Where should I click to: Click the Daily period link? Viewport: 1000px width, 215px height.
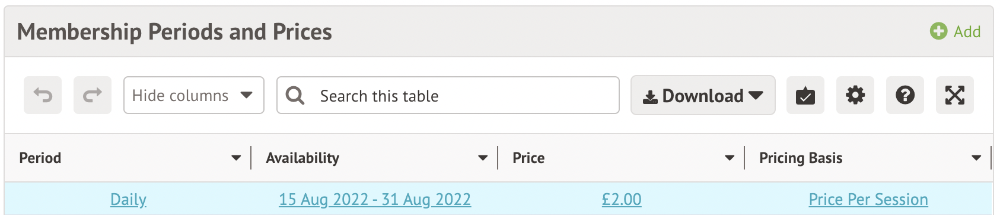[128, 200]
